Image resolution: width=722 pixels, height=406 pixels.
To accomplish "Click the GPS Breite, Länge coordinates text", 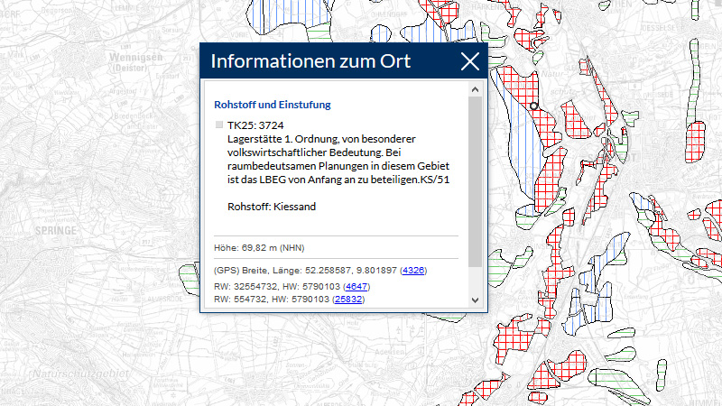I will coord(307,271).
